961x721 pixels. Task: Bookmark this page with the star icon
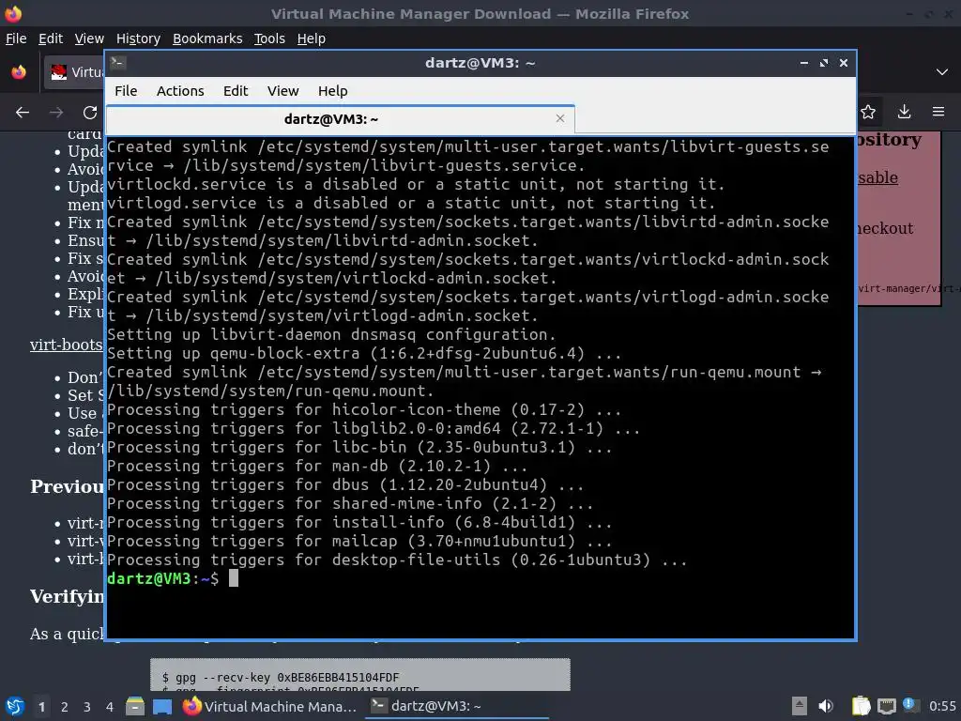(868, 113)
